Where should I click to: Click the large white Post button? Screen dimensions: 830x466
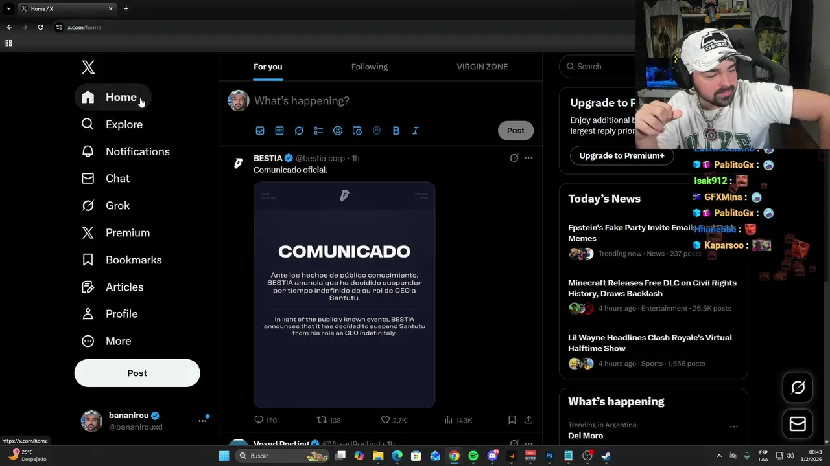point(137,373)
